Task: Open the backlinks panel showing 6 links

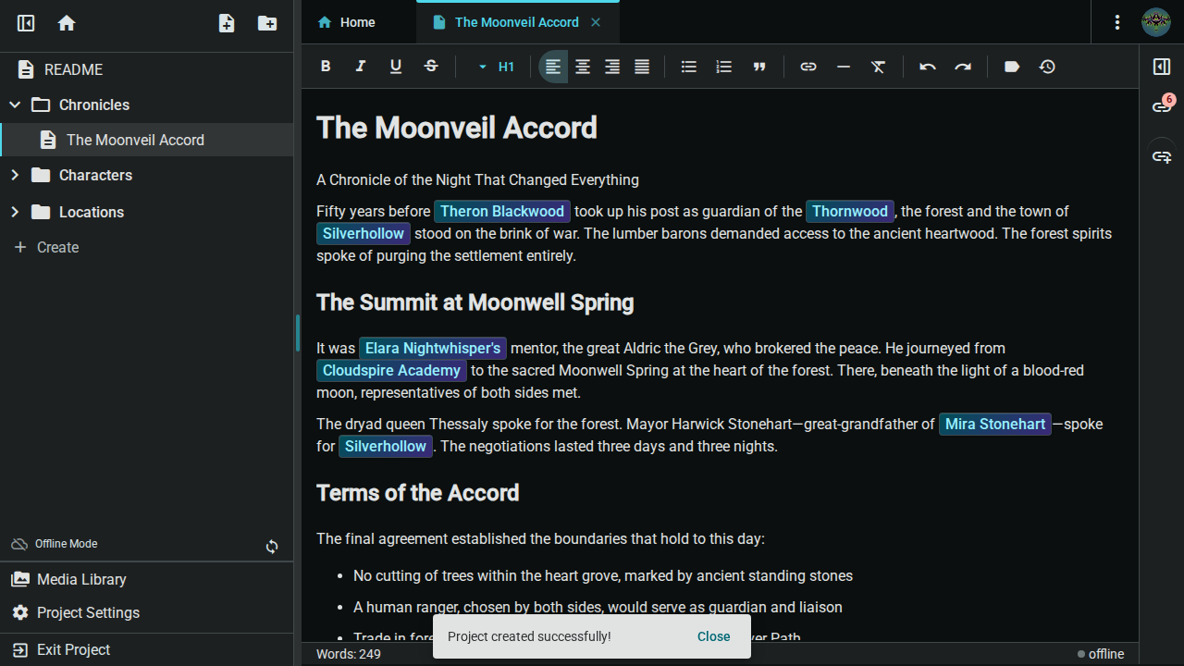Action: point(1161,105)
